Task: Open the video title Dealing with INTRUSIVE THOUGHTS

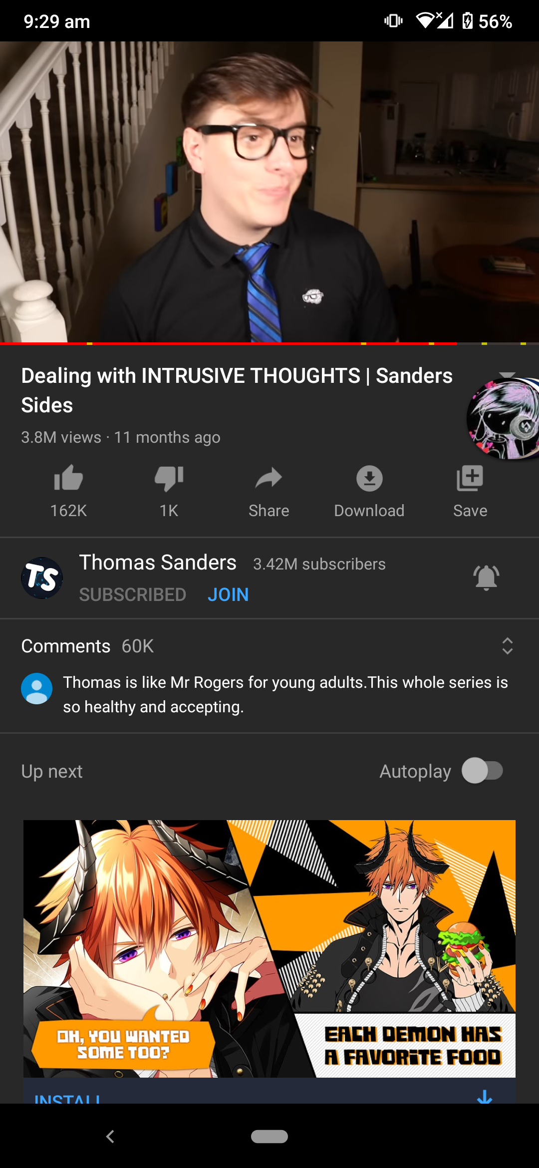Action: tap(237, 390)
